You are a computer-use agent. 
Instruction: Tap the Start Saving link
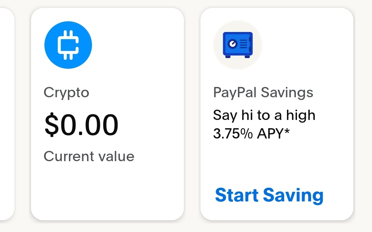(x=269, y=196)
